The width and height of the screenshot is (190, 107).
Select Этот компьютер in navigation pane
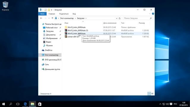click(50, 55)
